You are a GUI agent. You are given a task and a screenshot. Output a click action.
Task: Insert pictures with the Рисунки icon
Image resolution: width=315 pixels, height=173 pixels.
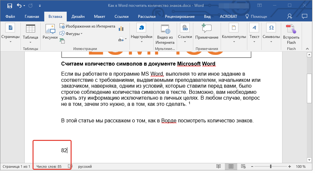pos(50,32)
